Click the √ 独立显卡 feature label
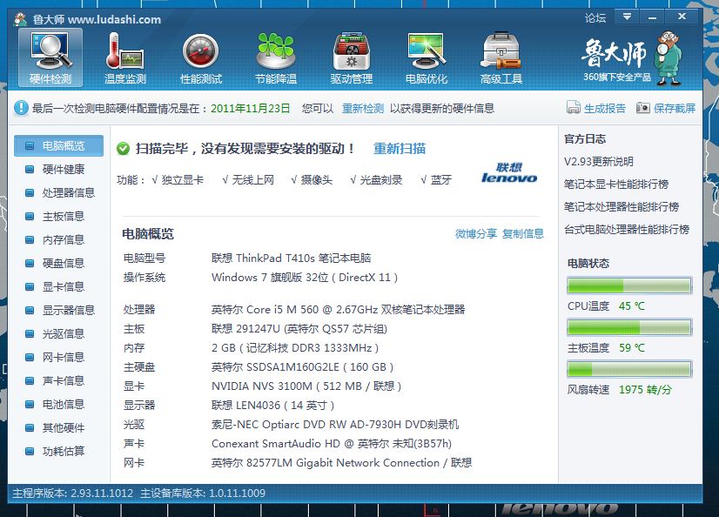Screen dimensions: 719x517 [x=178, y=180]
